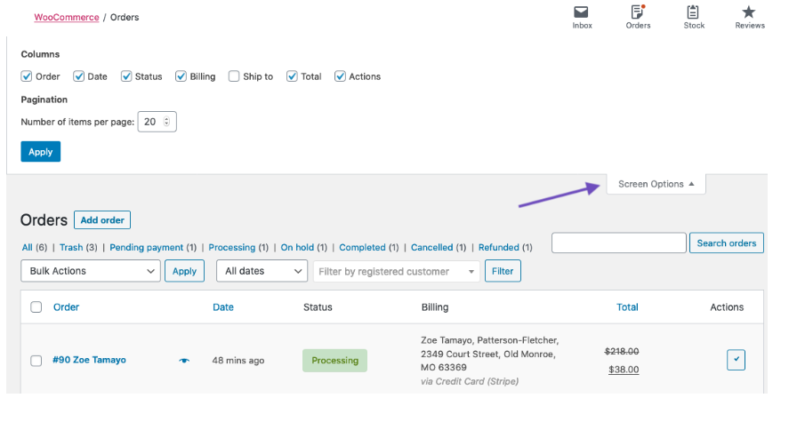Show the Completed orders view
Image resolution: width=789 pixels, height=422 pixels.
(362, 247)
